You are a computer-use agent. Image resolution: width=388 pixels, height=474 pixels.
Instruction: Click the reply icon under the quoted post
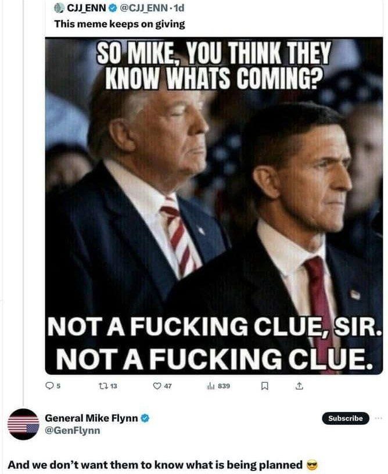pos(50,385)
